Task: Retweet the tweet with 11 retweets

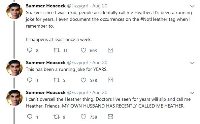Action: tap(57, 50)
